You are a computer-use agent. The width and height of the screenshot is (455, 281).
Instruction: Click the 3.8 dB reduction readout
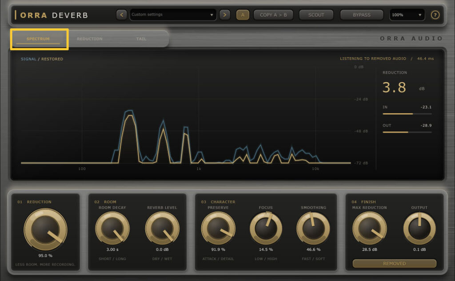point(394,87)
